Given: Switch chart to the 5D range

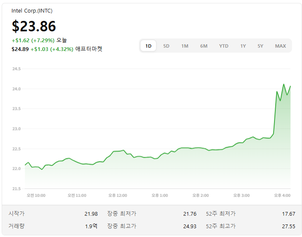Looking at the screenshot, I should tap(166, 46).
